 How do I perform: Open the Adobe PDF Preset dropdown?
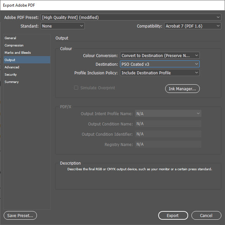[131, 17]
